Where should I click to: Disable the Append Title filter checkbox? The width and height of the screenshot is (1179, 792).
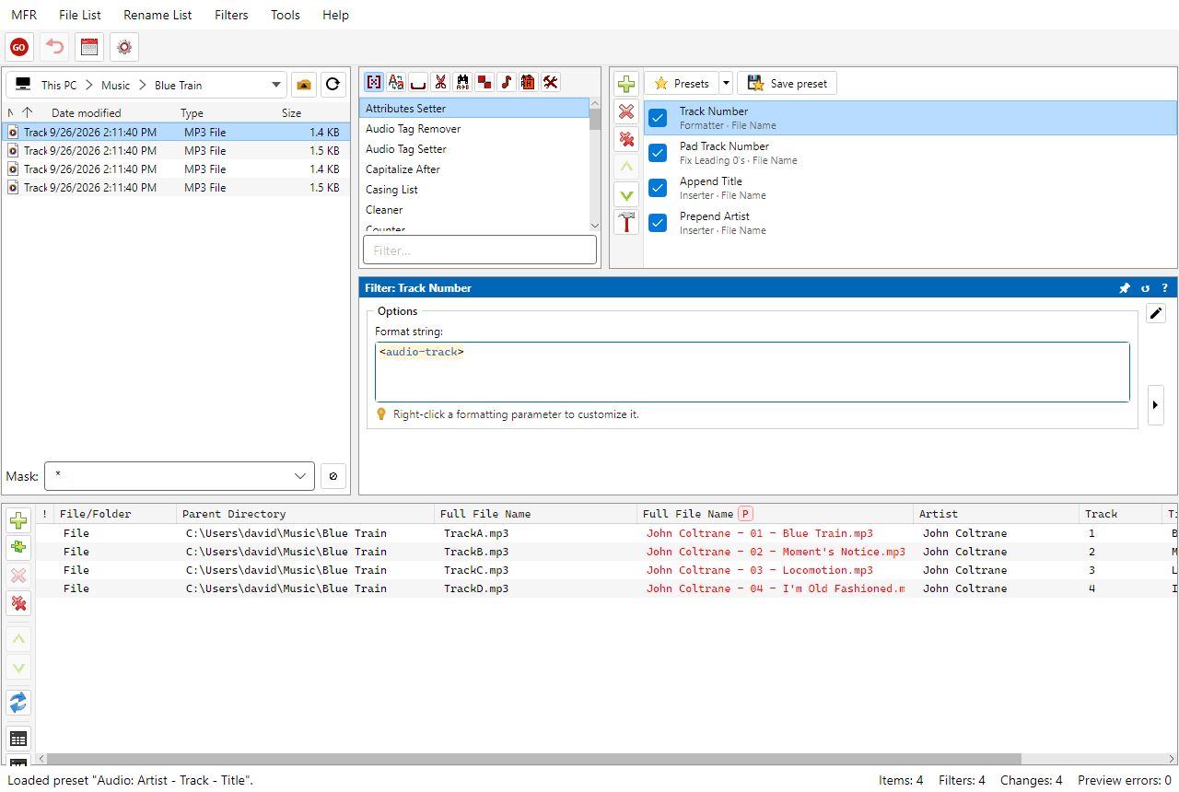click(x=658, y=188)
